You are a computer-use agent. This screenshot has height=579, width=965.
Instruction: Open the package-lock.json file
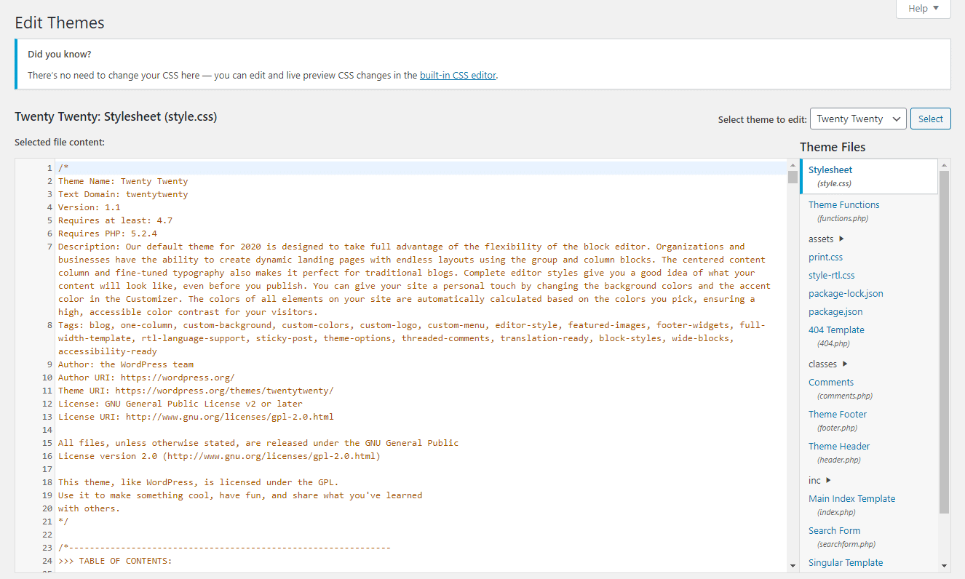click(844, 293)
